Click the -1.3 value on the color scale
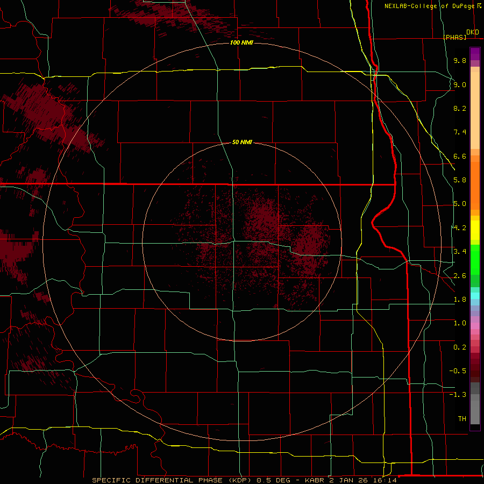Screen dimensions: 484x484 coord(458,395)
